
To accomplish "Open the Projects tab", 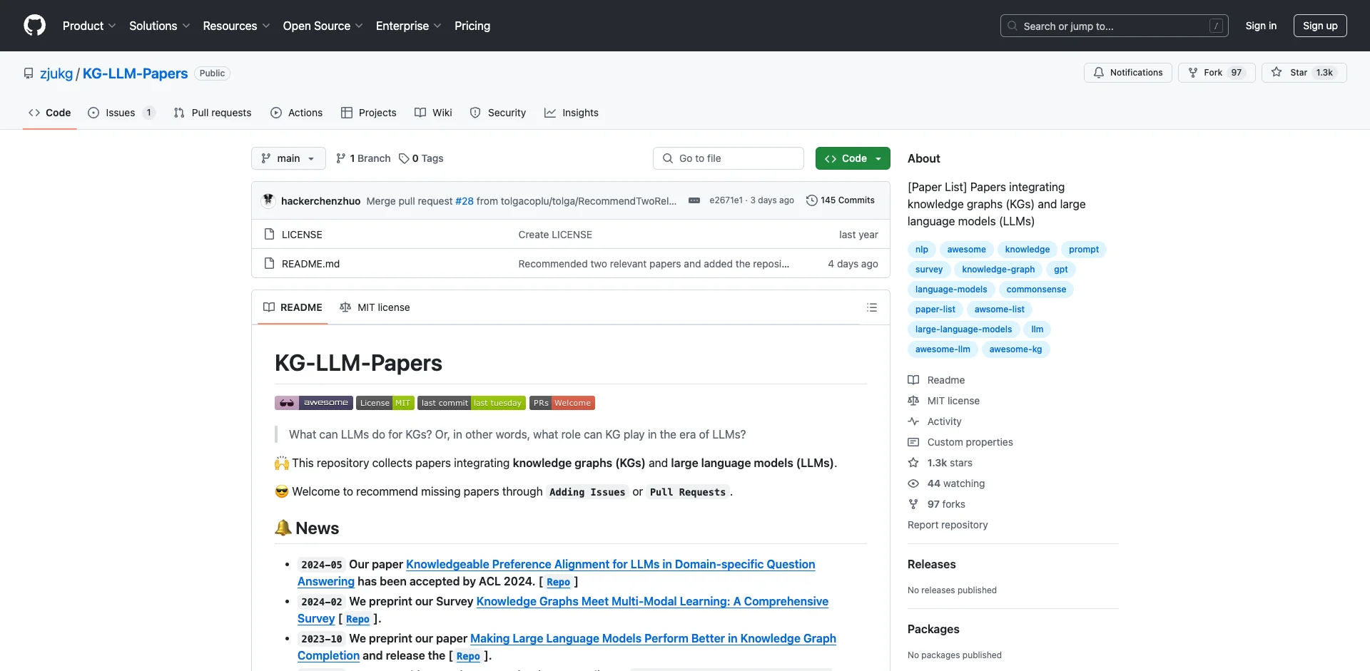I will click(369, 113).
